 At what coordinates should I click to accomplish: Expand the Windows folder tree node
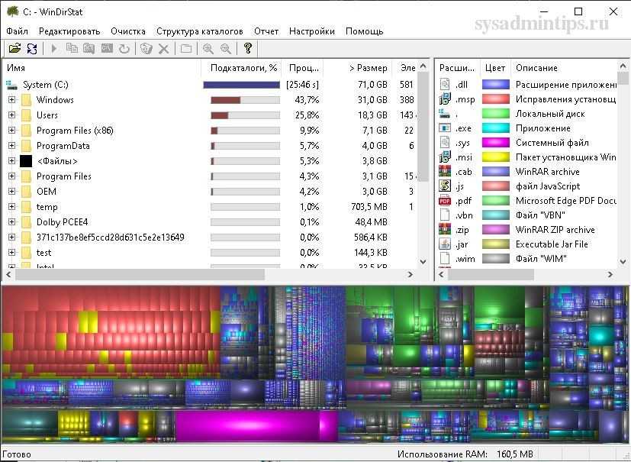pos(11,100)
